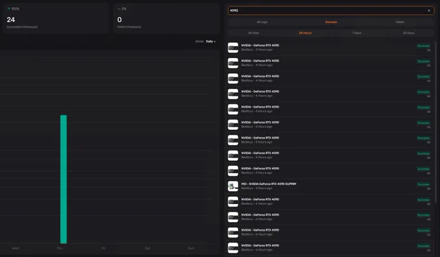Viewport: 440px width, 257px height.
Task: Click the 0 Failed Checkouts card
Action: [166, 19]
